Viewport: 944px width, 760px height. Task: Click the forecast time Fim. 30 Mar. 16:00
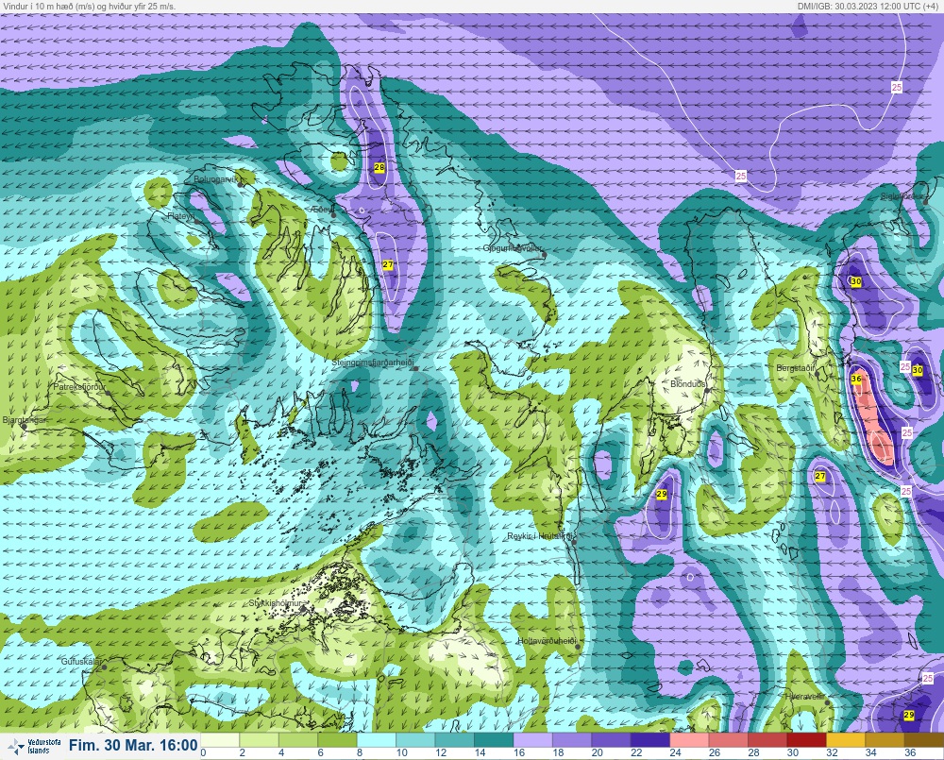(133, 745)
